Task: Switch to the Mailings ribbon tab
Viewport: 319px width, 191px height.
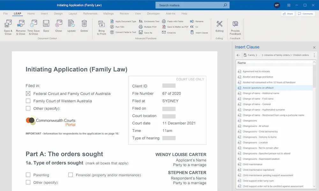Action: (x=108, y=13)
